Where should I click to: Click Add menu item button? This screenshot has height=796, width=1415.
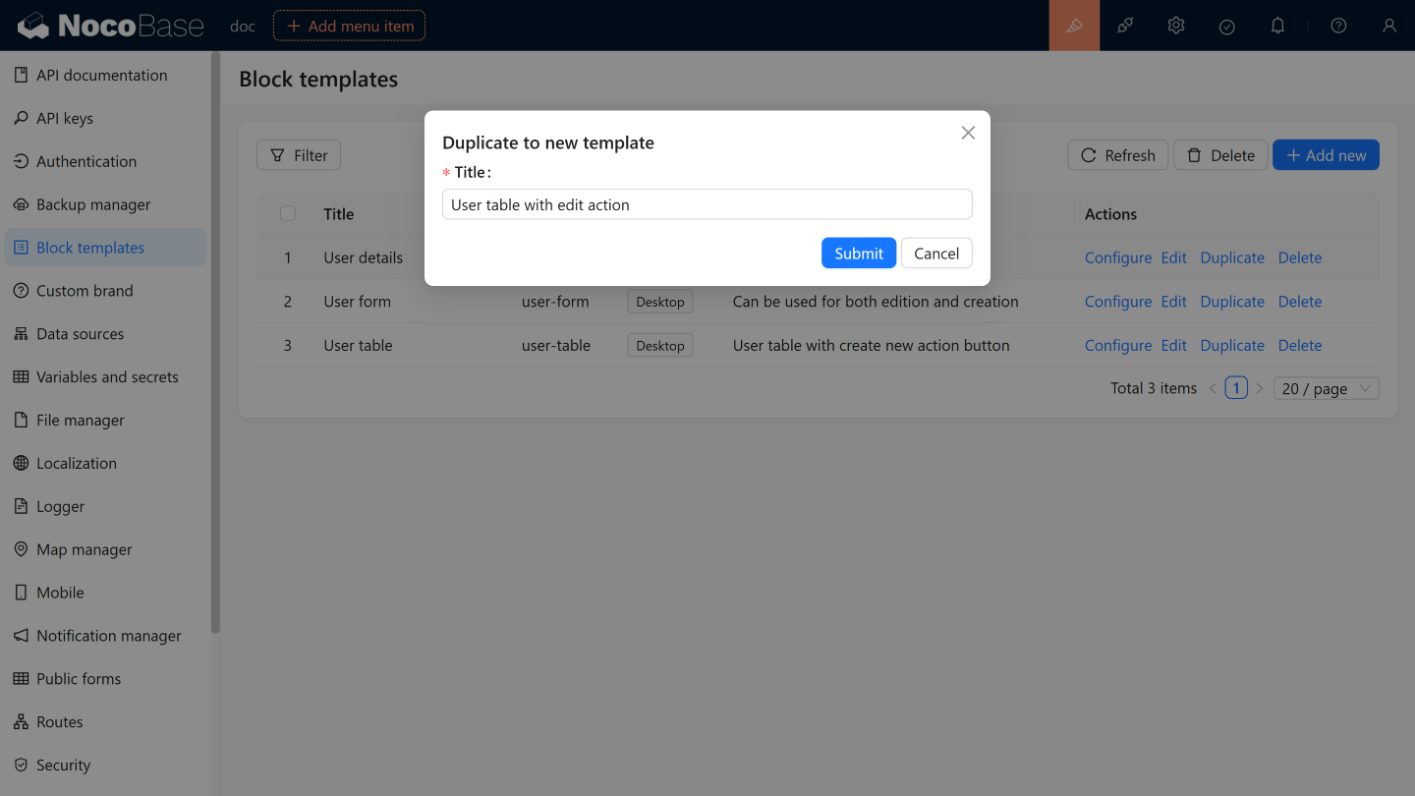349,26
